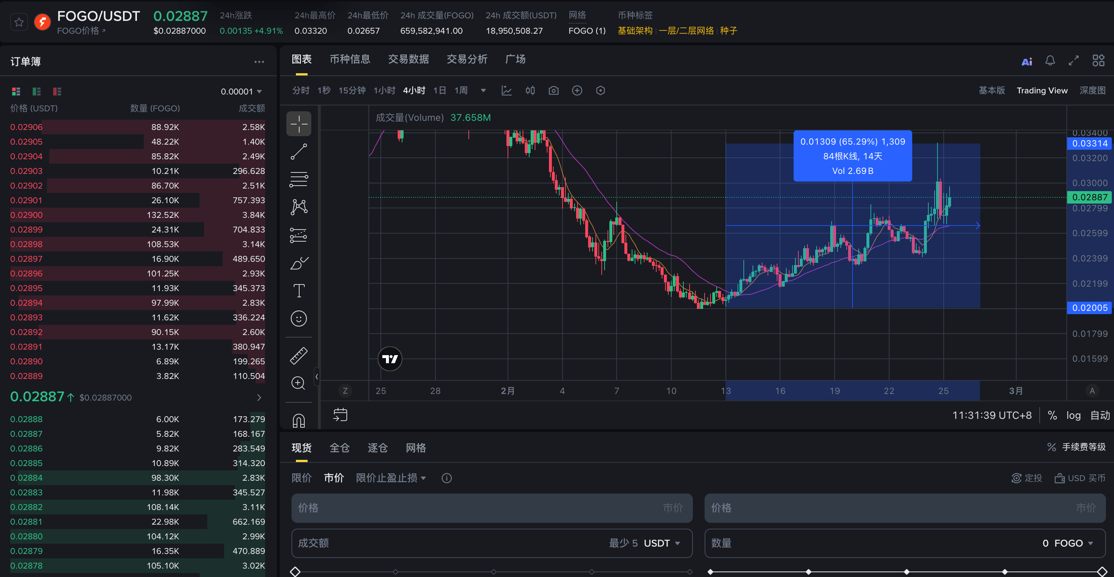Collapse the drawing toolbar panel arrow
This screenshot has width=1114, height=577.
317,377
